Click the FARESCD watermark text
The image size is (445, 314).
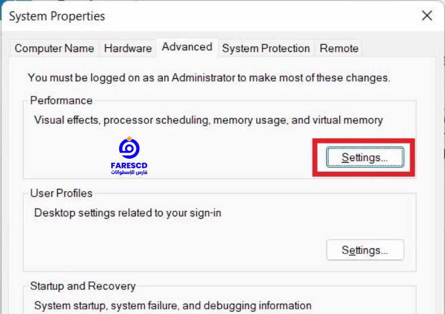[x=129, y=166]
